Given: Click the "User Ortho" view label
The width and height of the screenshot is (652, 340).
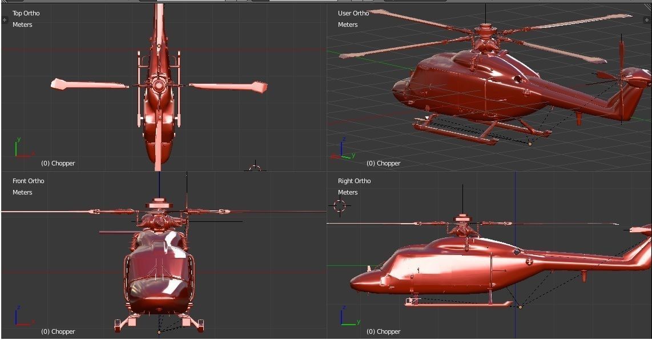Looking at the screenshot, I should tap(353, 13).
